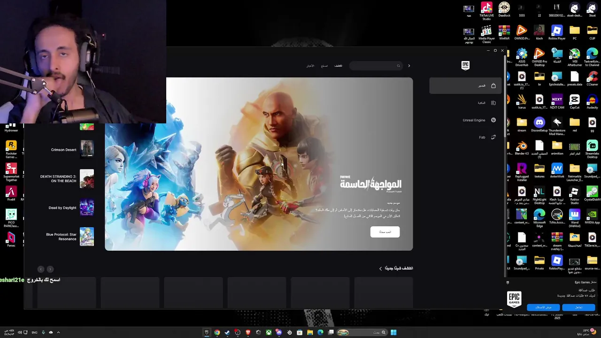Open TikTok LIVE Studio desktop icon
The width and height of the screenshot is (601, 338).
click(x=486, y=11)
